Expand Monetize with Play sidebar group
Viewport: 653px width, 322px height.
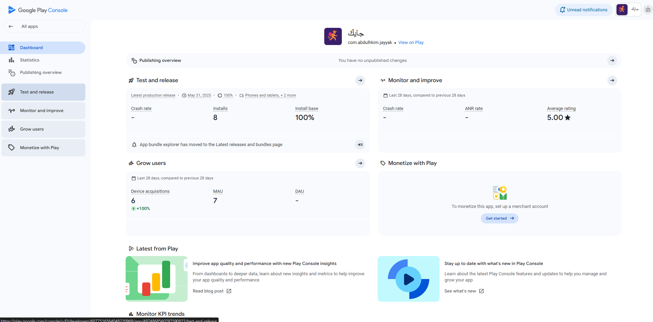pos(43,148)
